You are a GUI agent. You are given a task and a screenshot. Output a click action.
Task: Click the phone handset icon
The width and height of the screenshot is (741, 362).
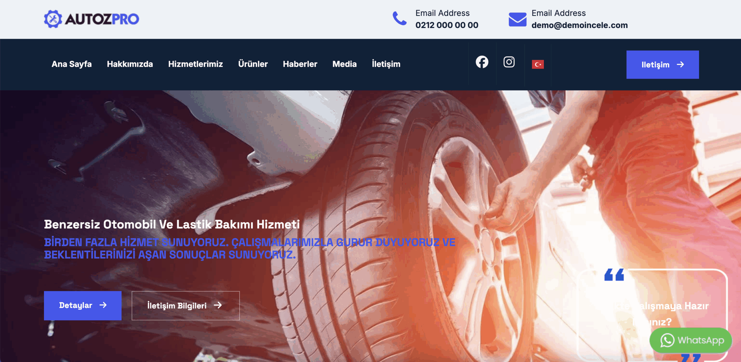[x=399, y=19]
